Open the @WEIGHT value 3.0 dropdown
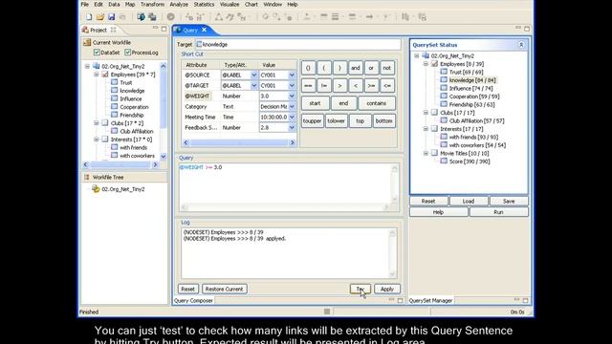Viewport: 612px width, 344px height. point(292,96)
